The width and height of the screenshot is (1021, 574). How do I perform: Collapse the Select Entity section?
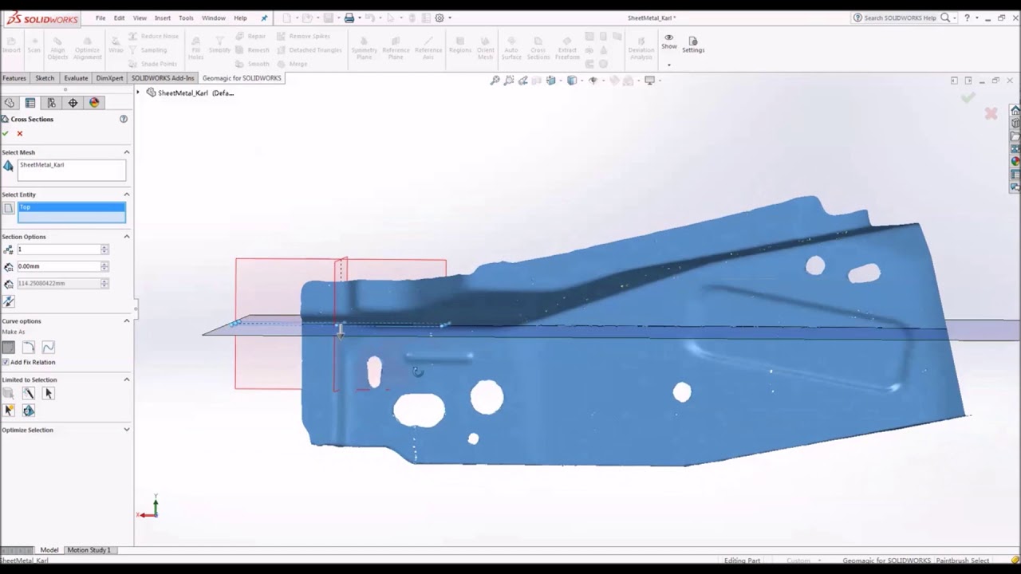[126, 195]
